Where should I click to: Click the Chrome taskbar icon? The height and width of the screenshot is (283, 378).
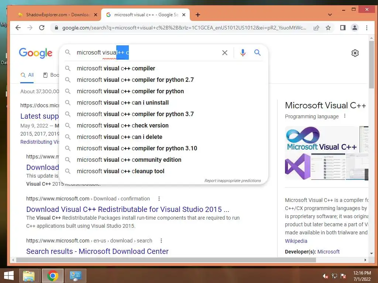[x=52, y=276]
